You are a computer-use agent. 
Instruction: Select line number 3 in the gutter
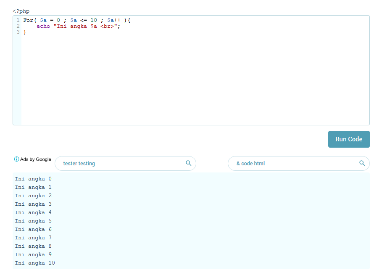click(x=18, y=32)
